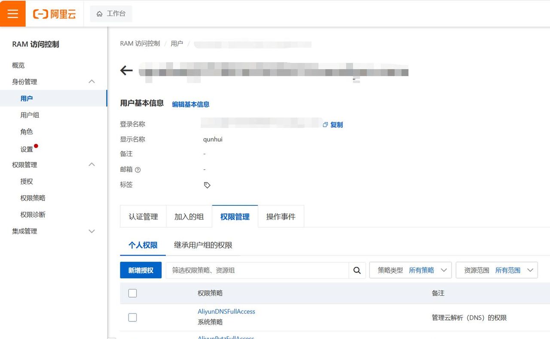Click the 权限策略 column header
550x339 pixels.
pos(210,293)
